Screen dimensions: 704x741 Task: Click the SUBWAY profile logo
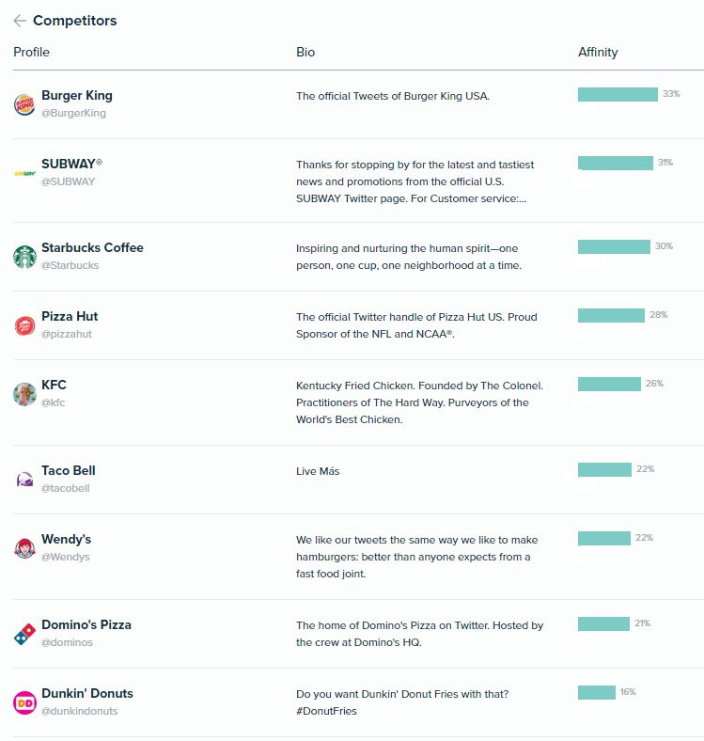pos(24,173)
